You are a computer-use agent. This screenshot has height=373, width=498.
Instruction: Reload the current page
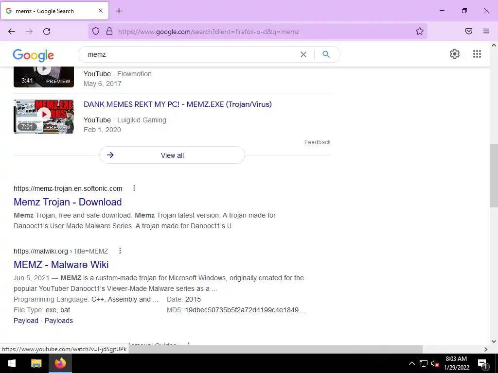pos(47,32)
